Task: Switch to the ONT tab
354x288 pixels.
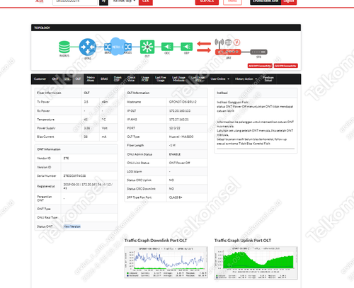Action: point(55,79)
